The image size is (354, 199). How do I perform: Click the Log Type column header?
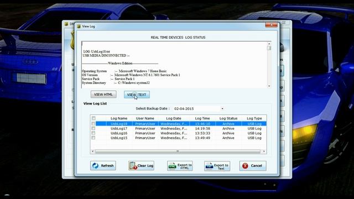(254, 118)
